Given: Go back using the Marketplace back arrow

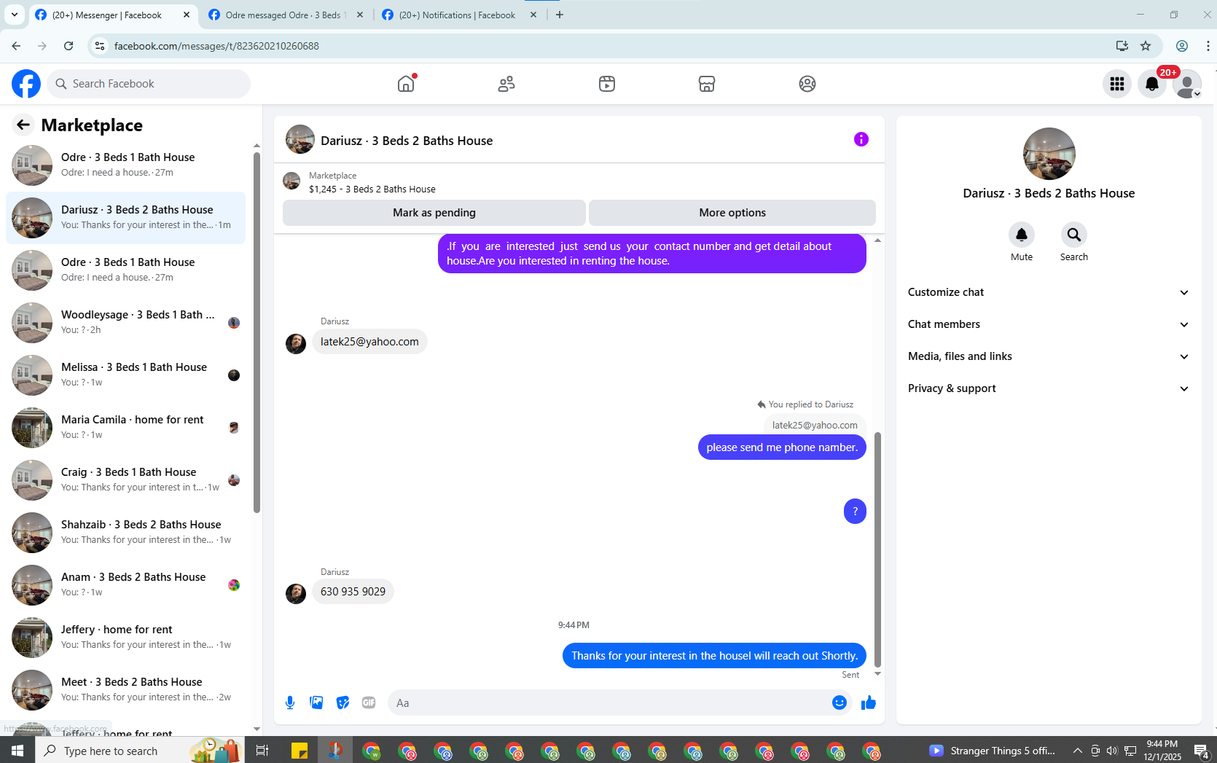Looking at the screenshot, I should [23, 125].
